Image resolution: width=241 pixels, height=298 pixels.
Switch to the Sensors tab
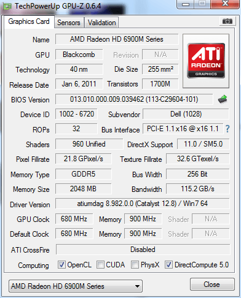tap(69, 23)
